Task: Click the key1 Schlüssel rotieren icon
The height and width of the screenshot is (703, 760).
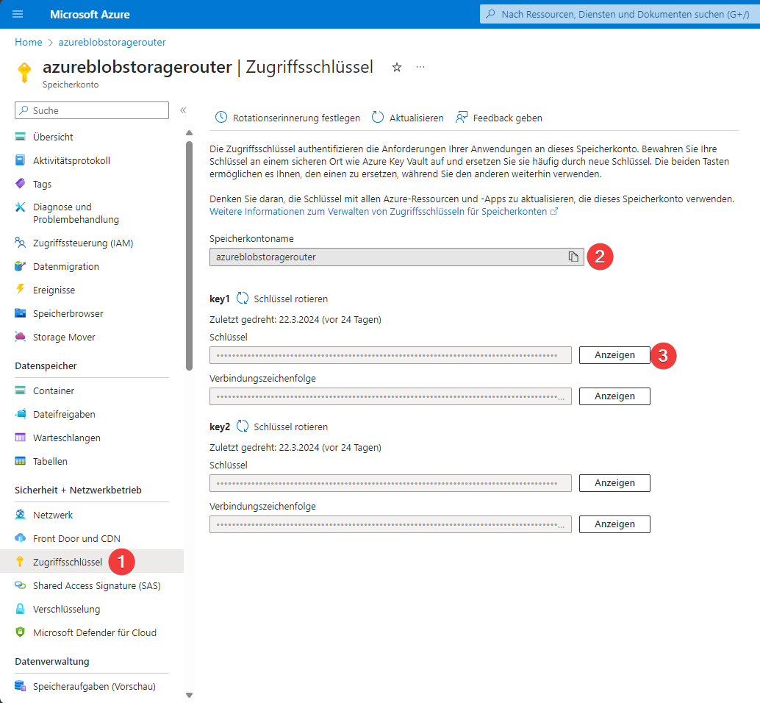Action: coord(243,299)
